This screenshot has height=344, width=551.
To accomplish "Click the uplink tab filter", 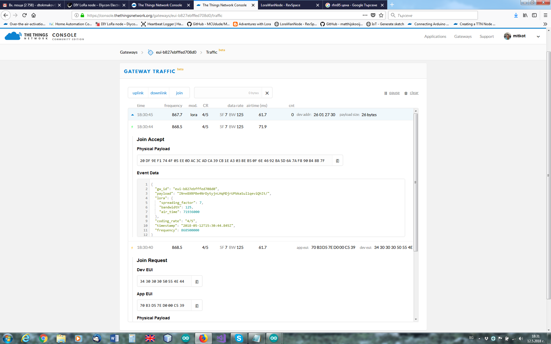I will point(138,92).
